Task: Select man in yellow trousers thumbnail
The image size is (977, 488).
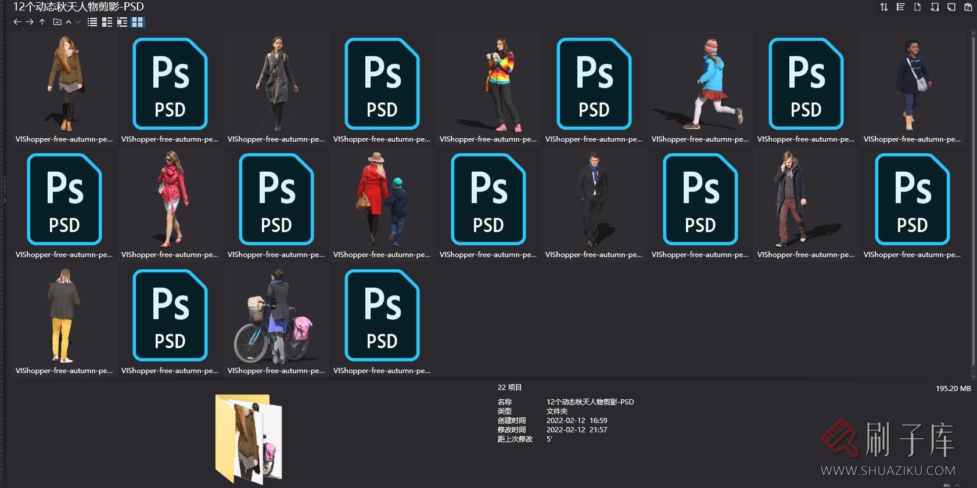Action: click(x=63, y=315)
